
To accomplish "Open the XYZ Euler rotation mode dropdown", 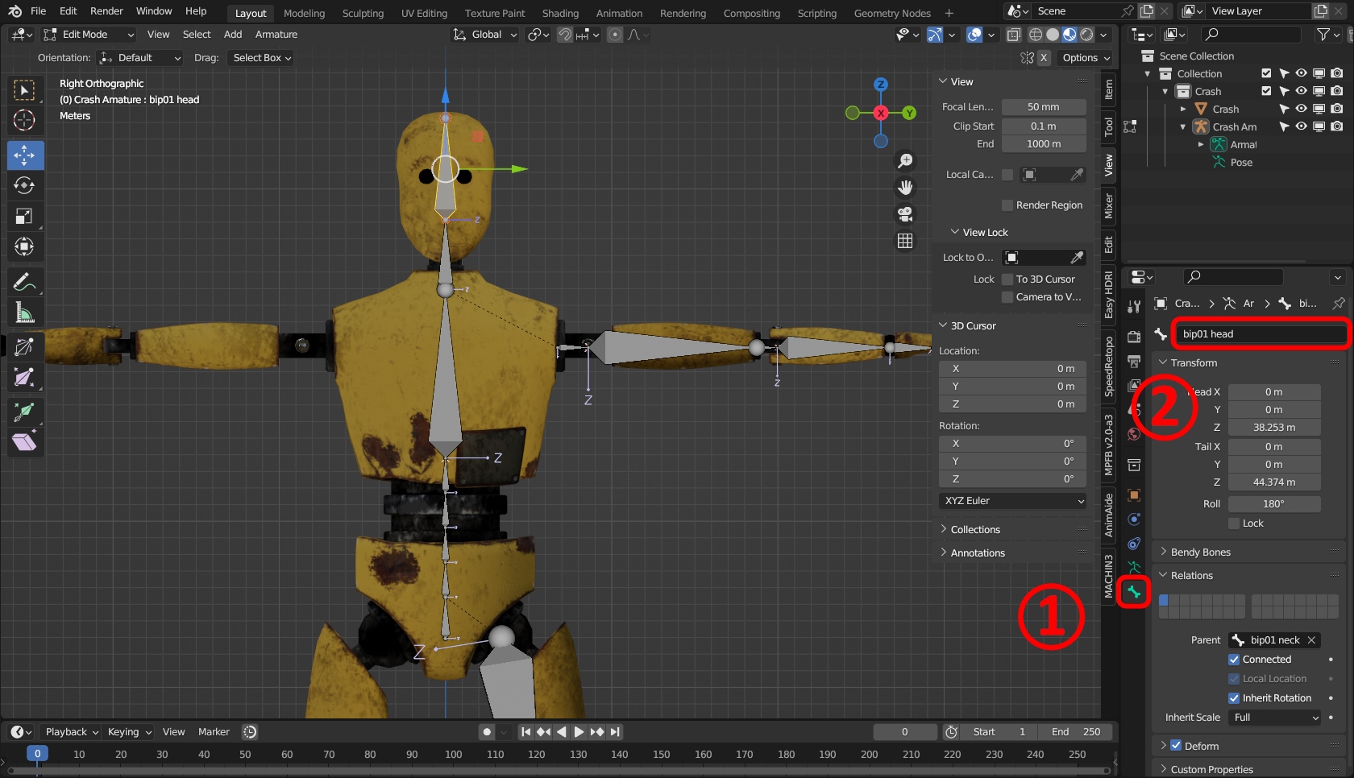I will tap(1012, 501).
